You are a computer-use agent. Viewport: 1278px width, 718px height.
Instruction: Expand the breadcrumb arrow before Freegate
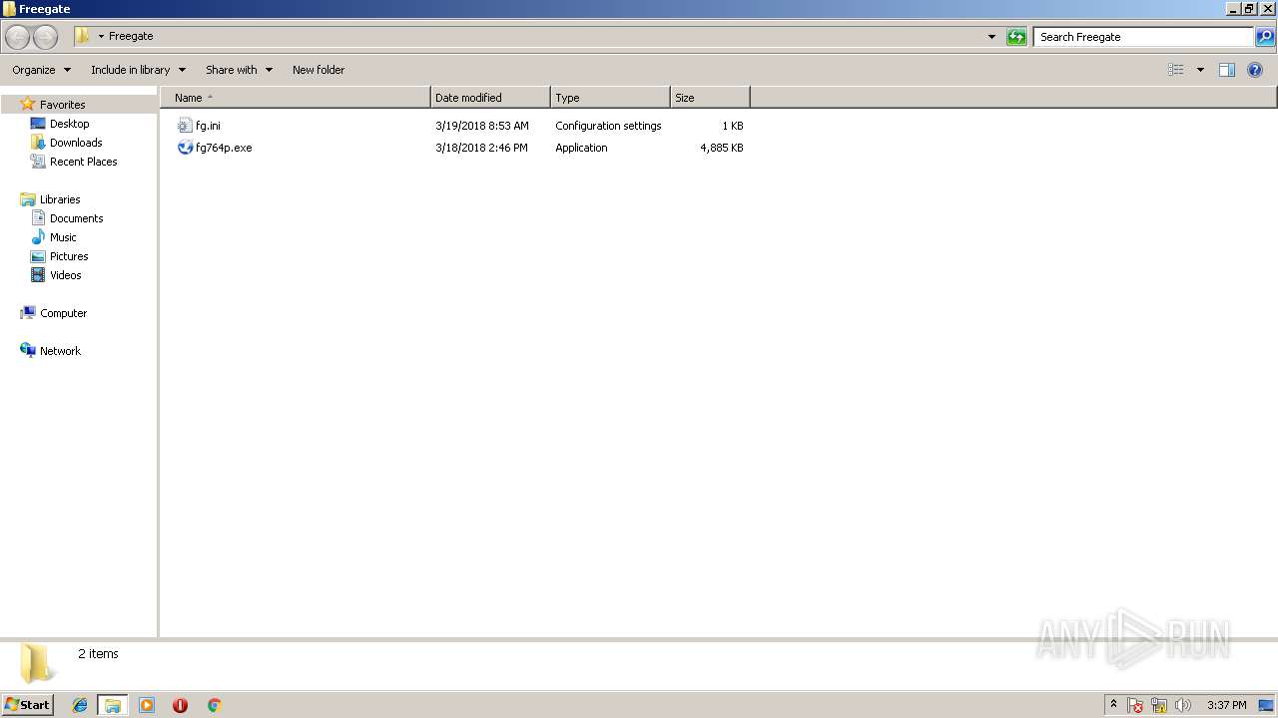[x=101, y=37]
